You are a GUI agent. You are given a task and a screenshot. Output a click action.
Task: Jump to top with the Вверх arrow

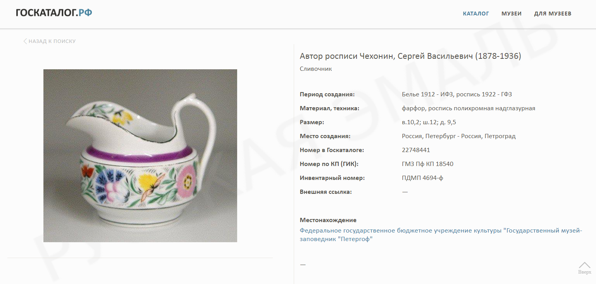coord(585,268)
